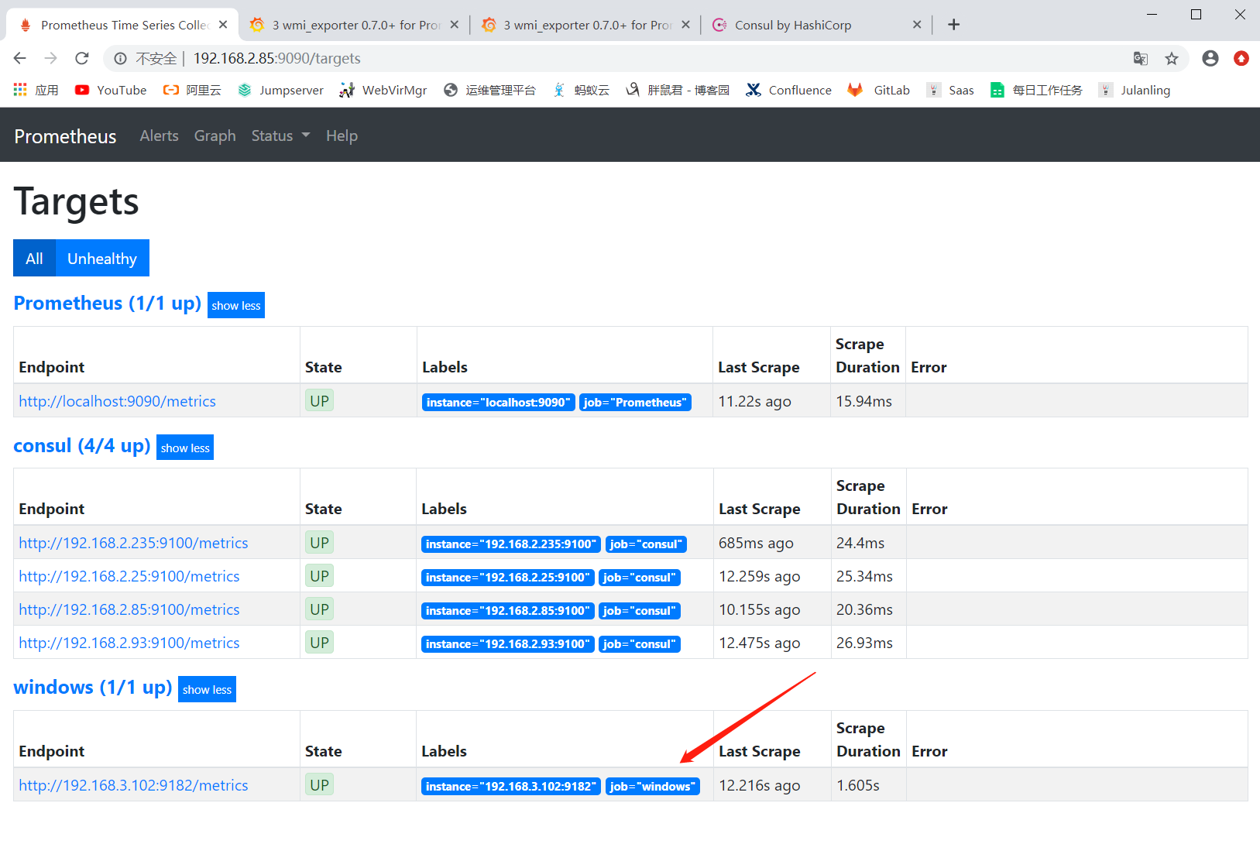This screenshot has width=1260, height=844.
Task: Open the localhost:9090 metrics endpoint link
Action: (x=117, y=401)
